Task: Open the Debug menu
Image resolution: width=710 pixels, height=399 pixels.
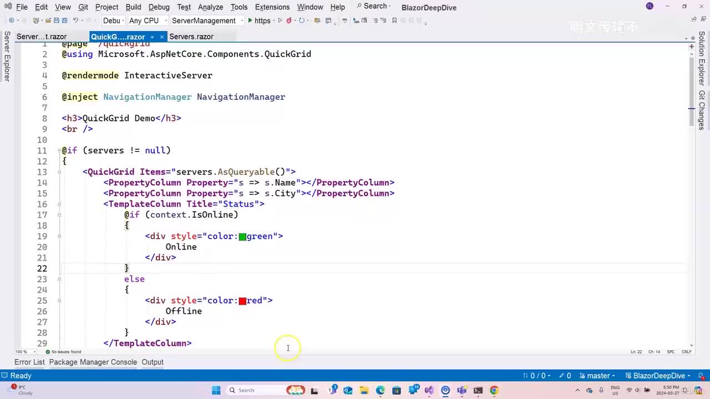Action: (159, 7)
